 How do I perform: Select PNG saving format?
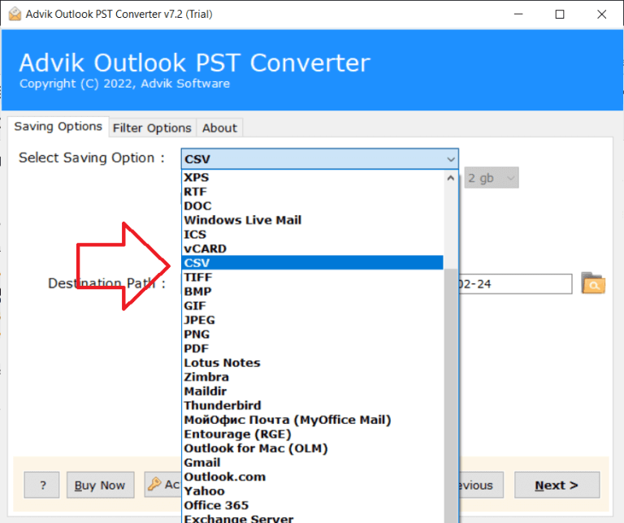[x=312, y=335]
